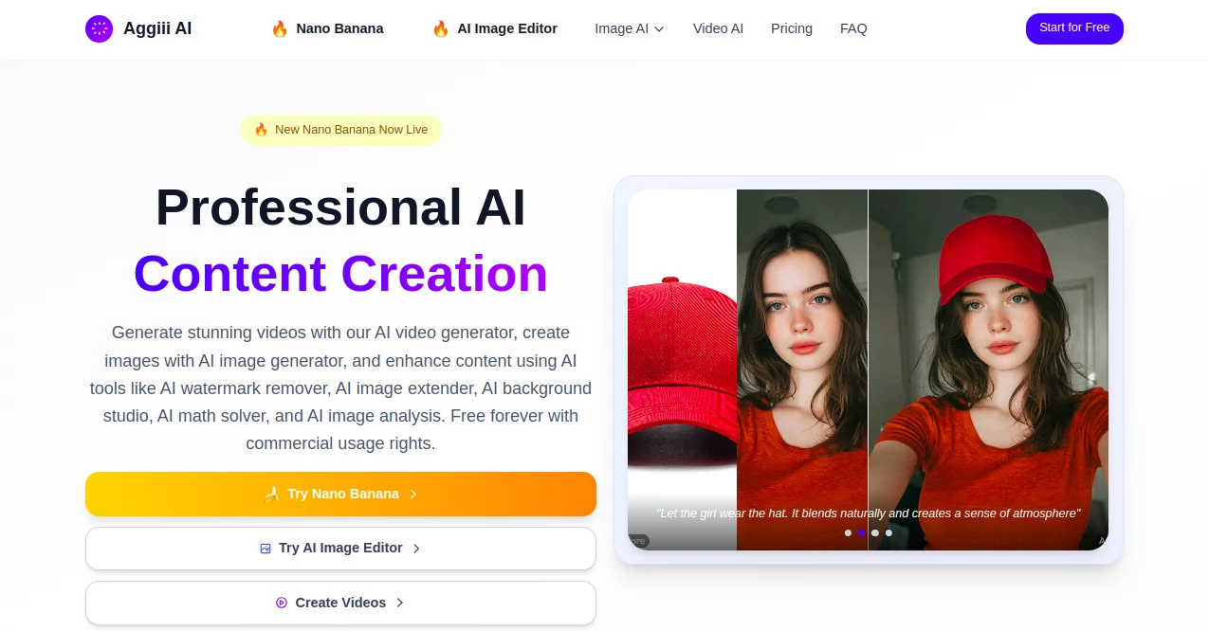This screenshot has height=631, width=1209.
Task: Click the New Nano Banana Now Live badge
Action: coord(340,130)
